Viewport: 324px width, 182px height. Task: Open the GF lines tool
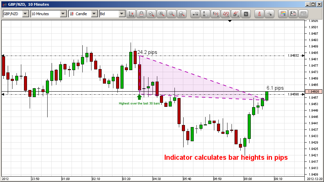click(236, 14)
